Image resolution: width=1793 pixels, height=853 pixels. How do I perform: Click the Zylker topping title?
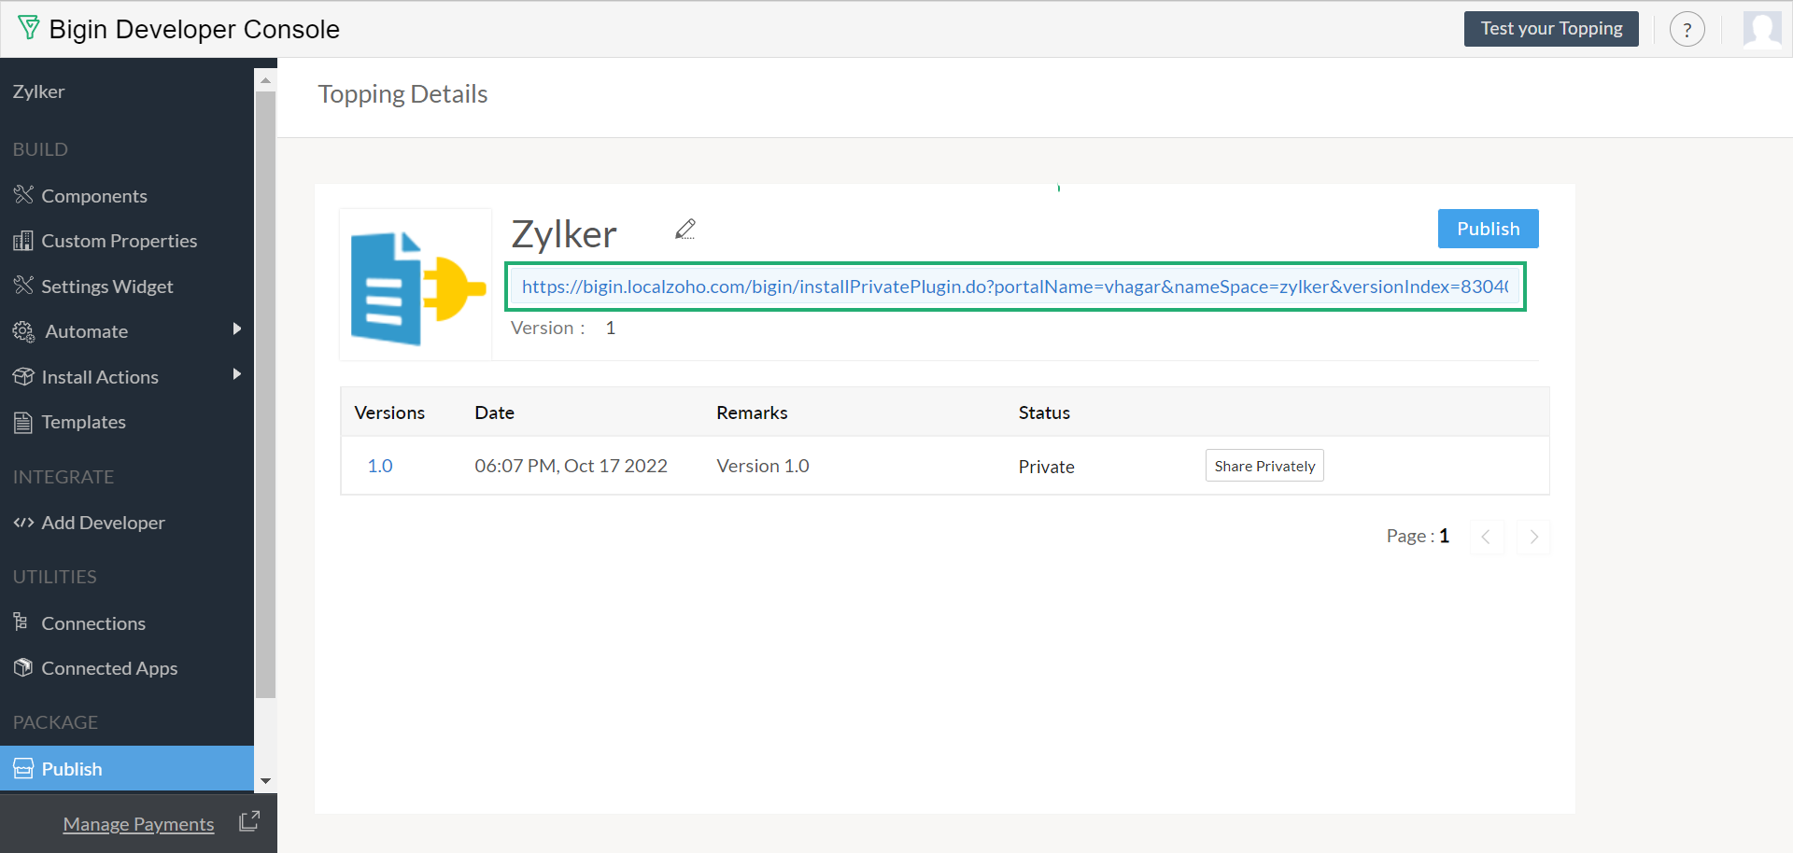tap(564, 234)
